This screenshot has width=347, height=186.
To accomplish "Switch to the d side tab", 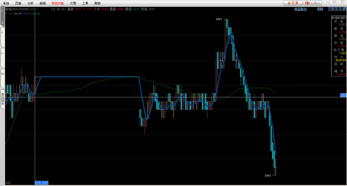I will [x=2, y=32].
